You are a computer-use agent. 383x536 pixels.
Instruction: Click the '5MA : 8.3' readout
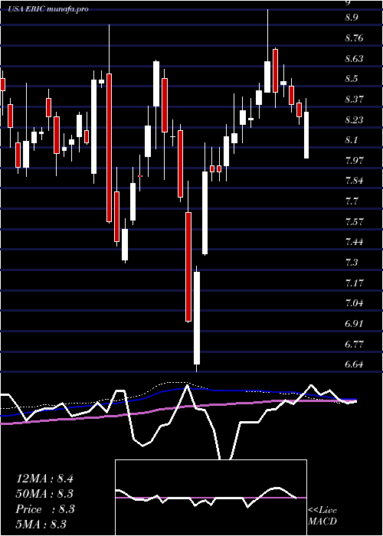point(41,525)
